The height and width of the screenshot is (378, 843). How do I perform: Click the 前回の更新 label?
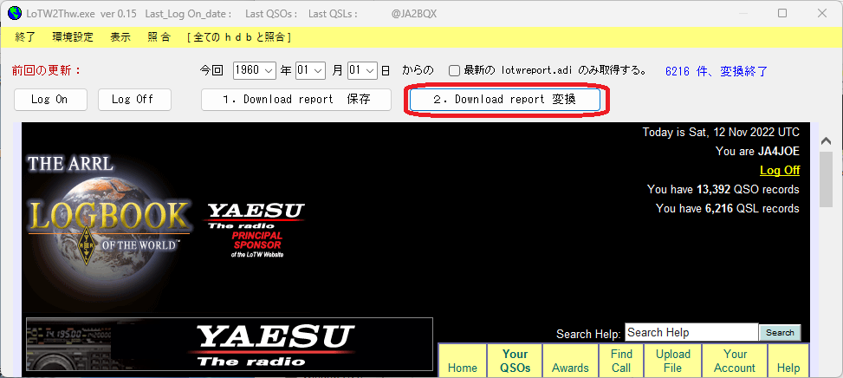pos(46,70)
